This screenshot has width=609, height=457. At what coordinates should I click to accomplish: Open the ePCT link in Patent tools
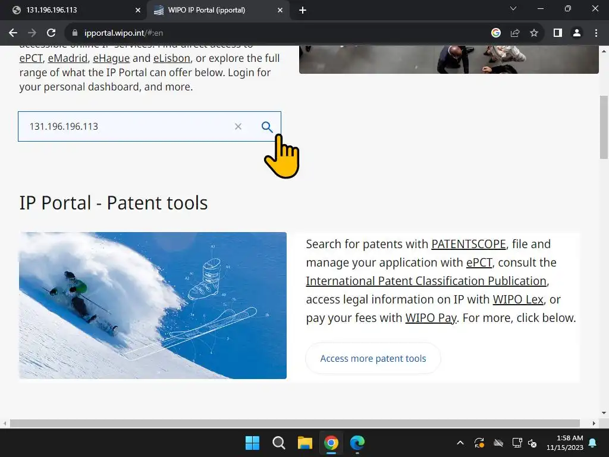(x=479, y=262)
